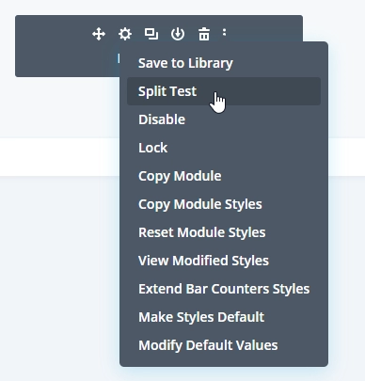Open View Modified Styles
The width and height of the screenshot is (365, 381).
click(224, 261)
